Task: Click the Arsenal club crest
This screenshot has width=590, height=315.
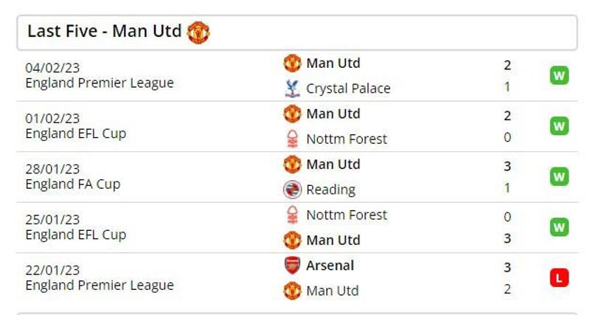Action: pyautogui.click(x=292, y=266)
